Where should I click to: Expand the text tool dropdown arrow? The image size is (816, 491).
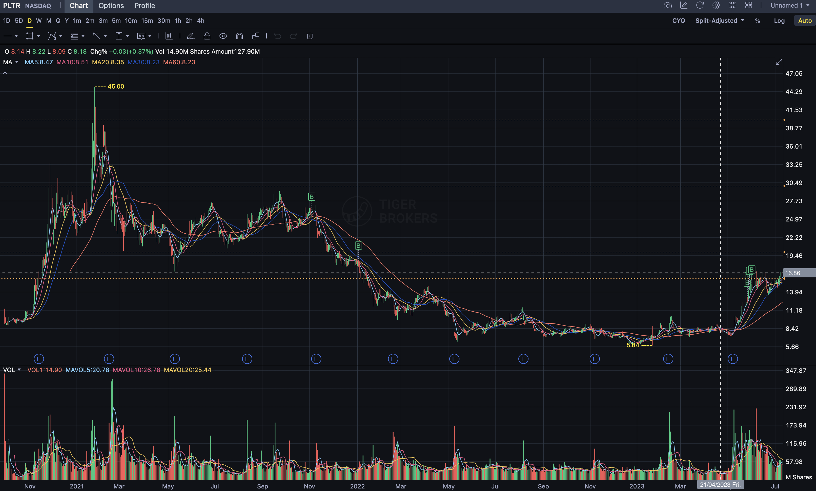click(150, 36)
